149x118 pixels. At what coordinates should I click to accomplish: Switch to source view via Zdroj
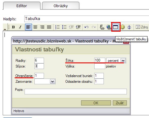click(x=142, y=27)
